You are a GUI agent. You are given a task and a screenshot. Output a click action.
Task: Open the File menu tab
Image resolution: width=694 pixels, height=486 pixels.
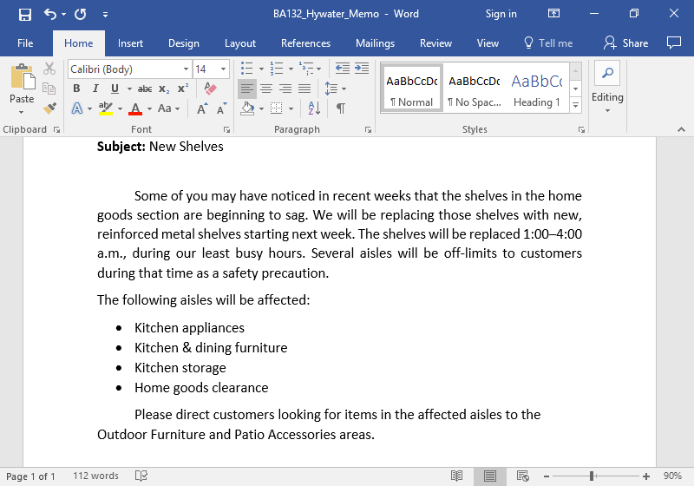click(25, 43)
